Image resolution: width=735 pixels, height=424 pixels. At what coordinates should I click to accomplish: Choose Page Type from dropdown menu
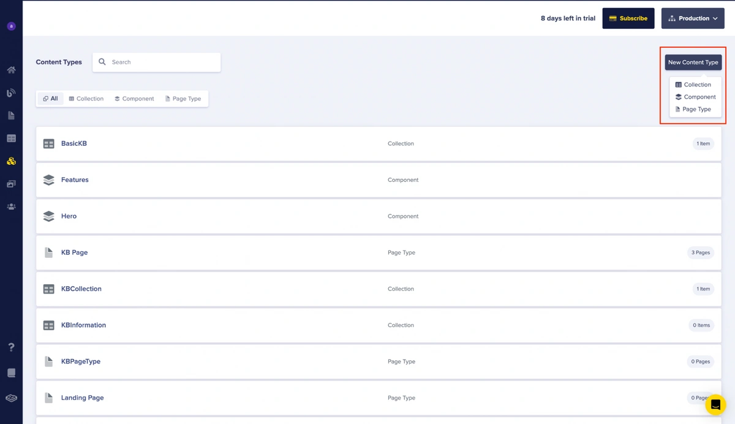point(696,109)
